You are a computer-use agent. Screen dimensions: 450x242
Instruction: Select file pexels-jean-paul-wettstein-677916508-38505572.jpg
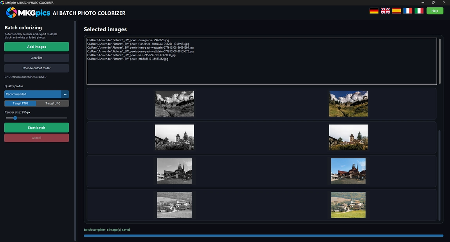tap(140, 51)
